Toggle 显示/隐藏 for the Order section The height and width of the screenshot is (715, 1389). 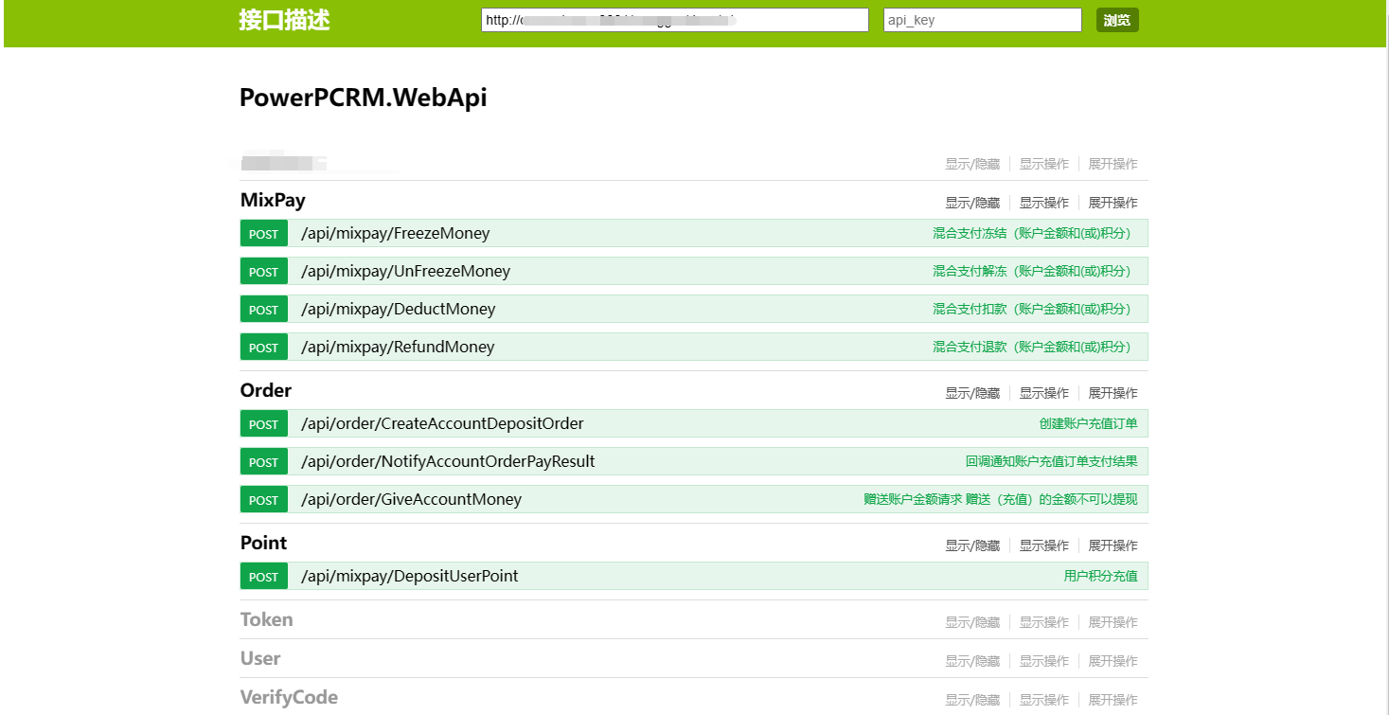pyautogui.click(x=971, y=393)
